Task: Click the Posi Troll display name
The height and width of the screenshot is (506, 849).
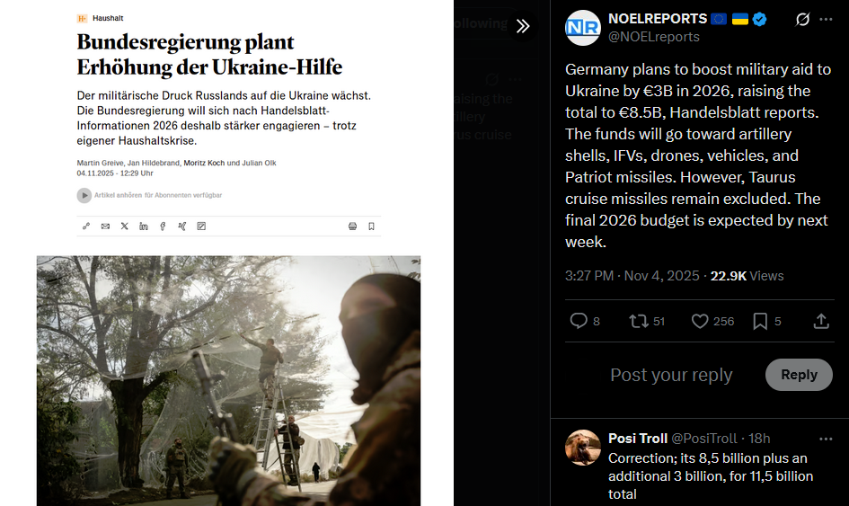Action: pos(637,439)
